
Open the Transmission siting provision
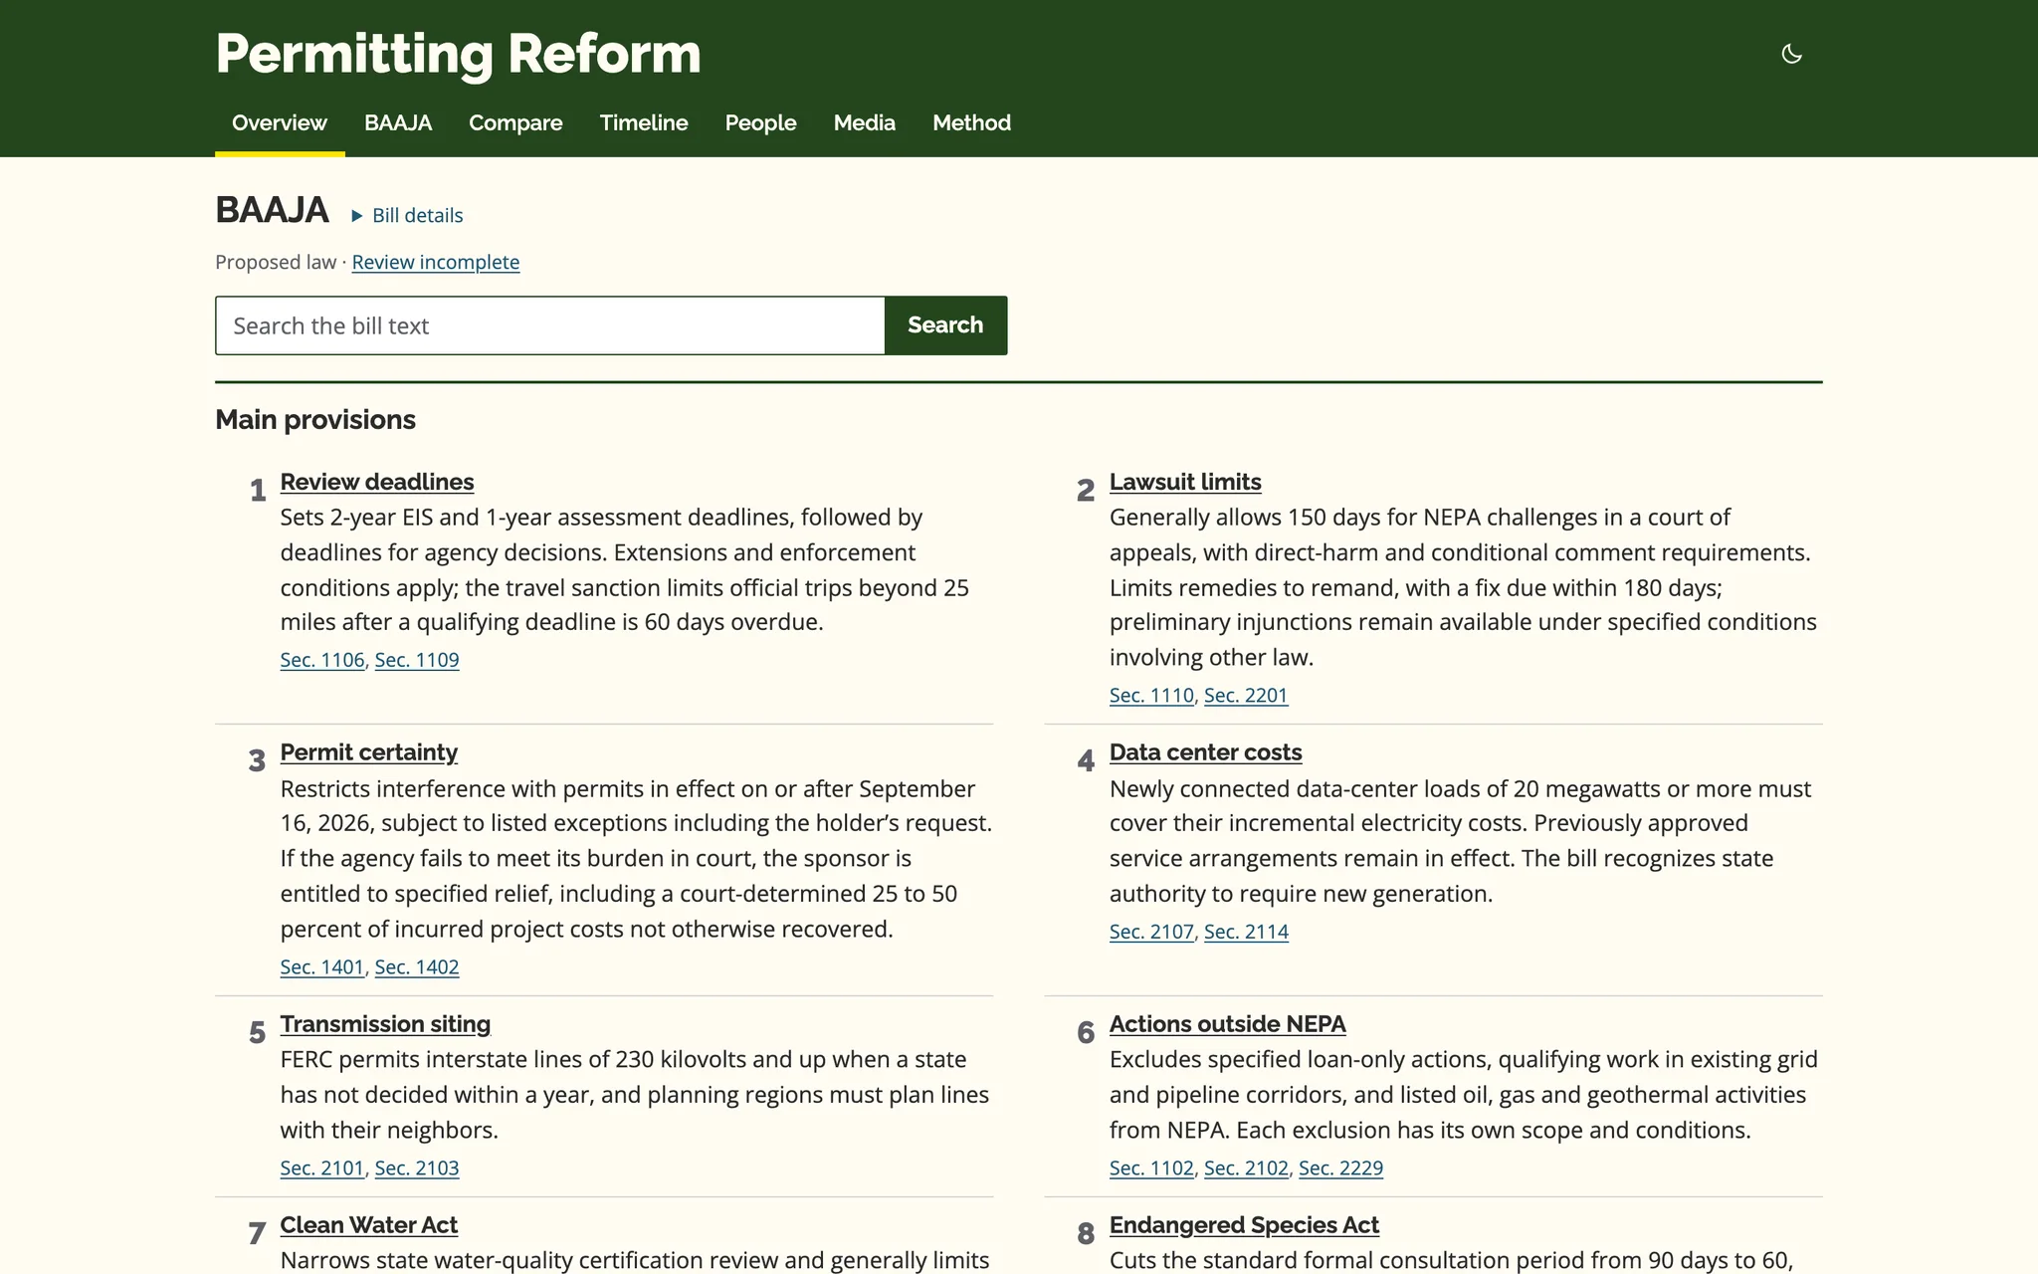385,1024
